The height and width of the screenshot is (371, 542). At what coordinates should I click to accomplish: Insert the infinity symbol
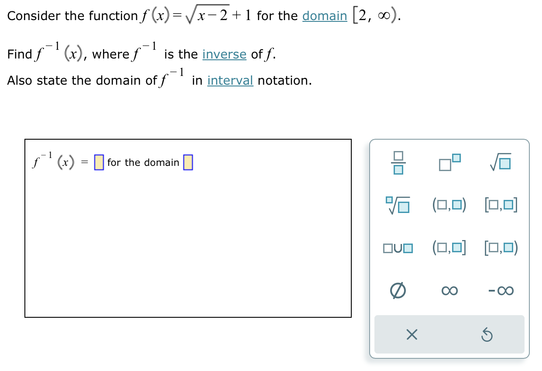point(449,290)
